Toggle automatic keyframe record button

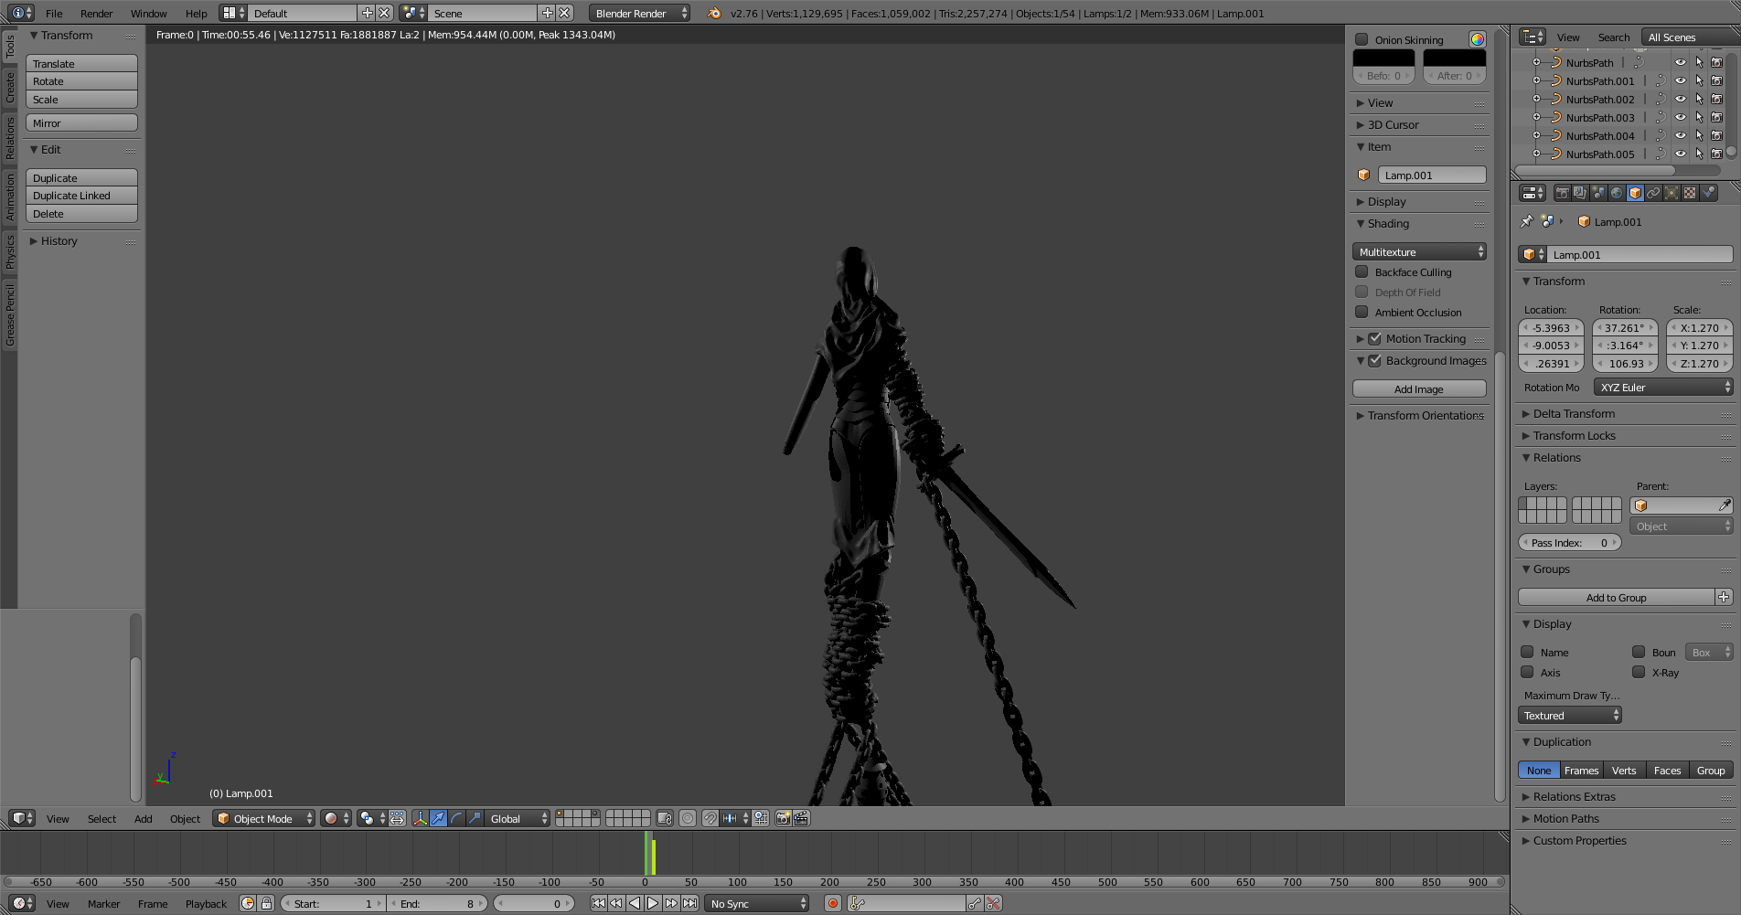point(833,903)
